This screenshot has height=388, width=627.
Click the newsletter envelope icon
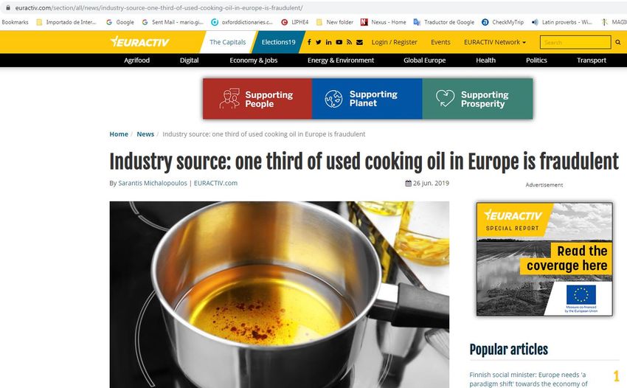(359, 42)
